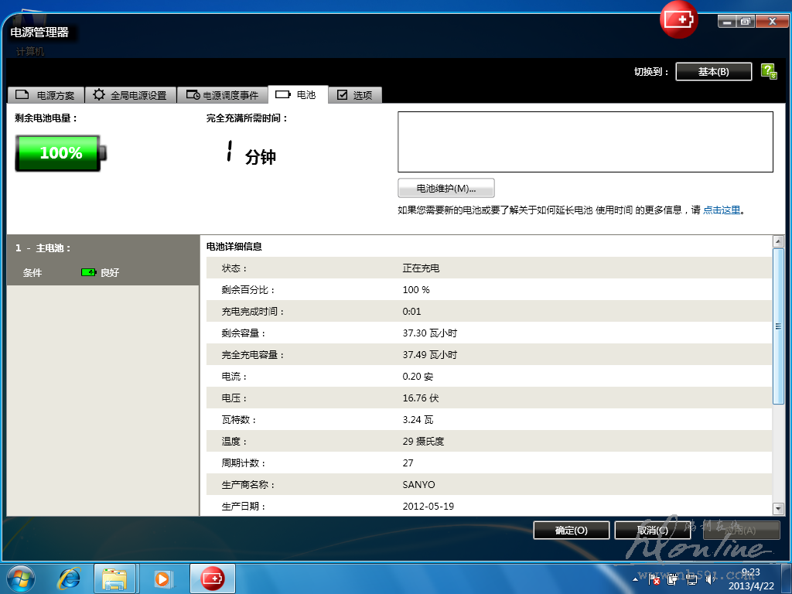Viewport: 792px width, 594px height.
Task: Click the 100 % remaining percentage value
Action: [x=416, y=290]
